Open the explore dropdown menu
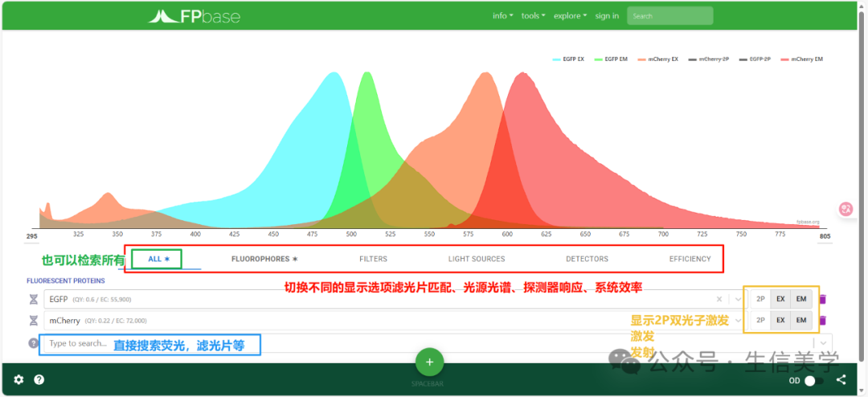 coord(570,16)
